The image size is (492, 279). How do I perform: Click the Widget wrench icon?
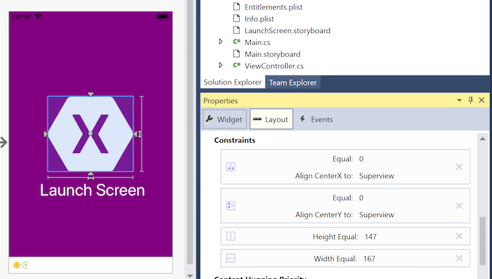click(210, 119)
